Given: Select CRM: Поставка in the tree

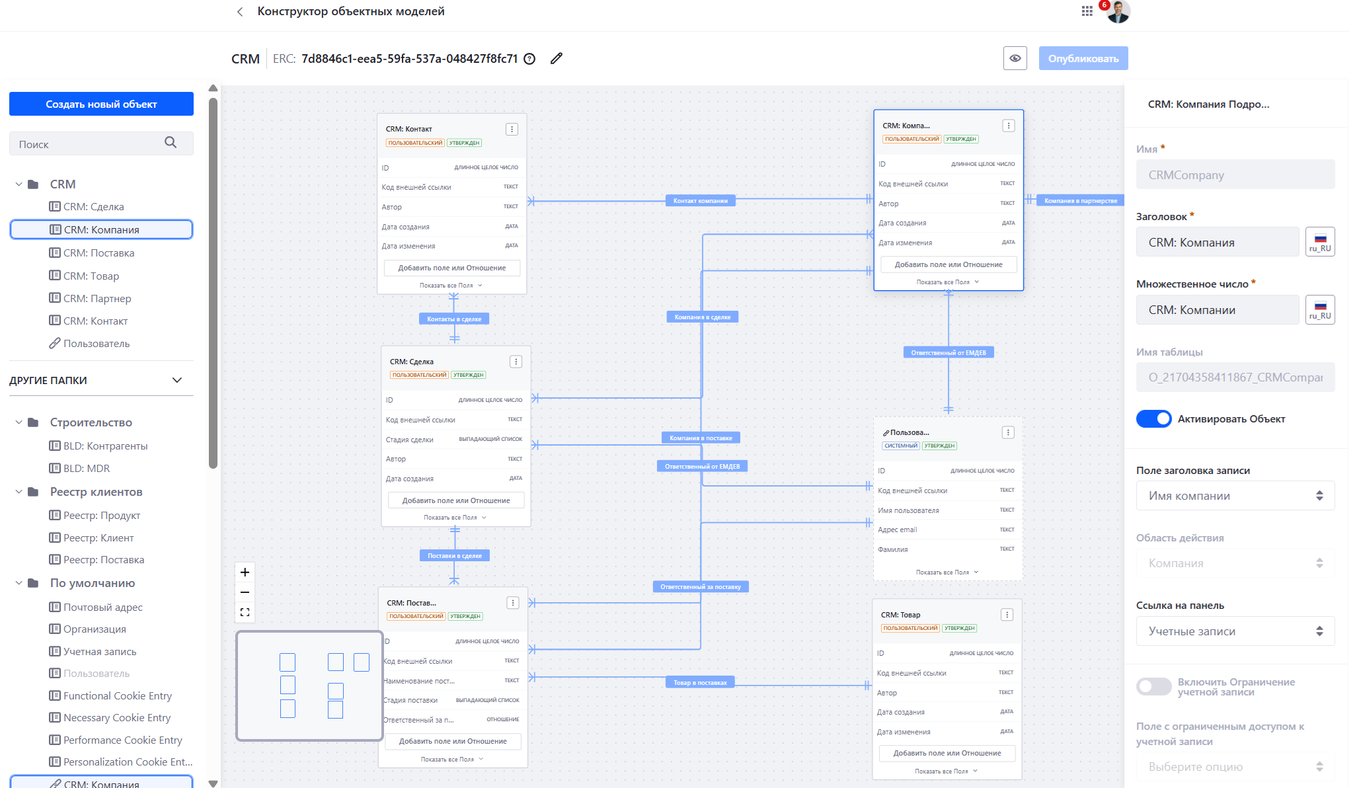Looking at the screenshot, I should (99, 253).
